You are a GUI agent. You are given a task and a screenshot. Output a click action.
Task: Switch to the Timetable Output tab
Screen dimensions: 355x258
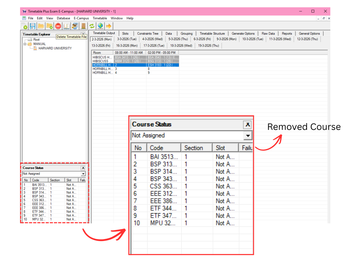[104, 33]
